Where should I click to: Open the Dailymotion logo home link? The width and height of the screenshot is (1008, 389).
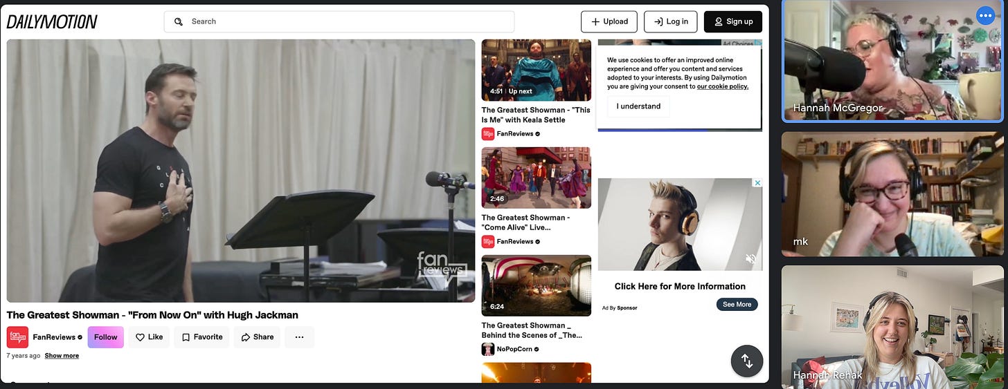tap(52, 21)
